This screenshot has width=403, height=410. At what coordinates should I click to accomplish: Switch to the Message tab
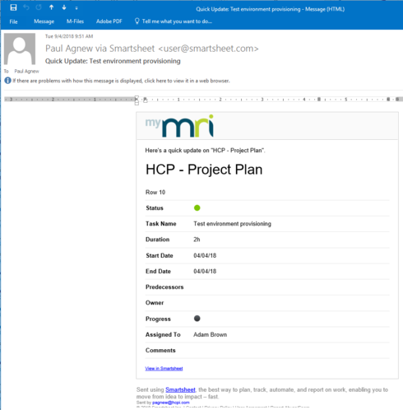[x=44, y=21]
